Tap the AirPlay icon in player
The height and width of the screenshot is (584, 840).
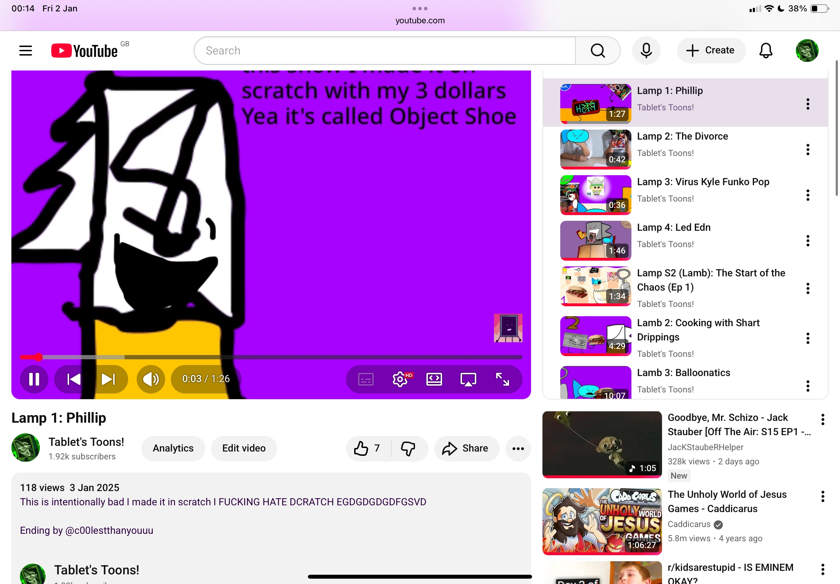click(x=468, y=379)
